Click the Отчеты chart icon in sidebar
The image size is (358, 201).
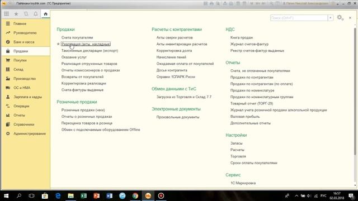point(8,115)
